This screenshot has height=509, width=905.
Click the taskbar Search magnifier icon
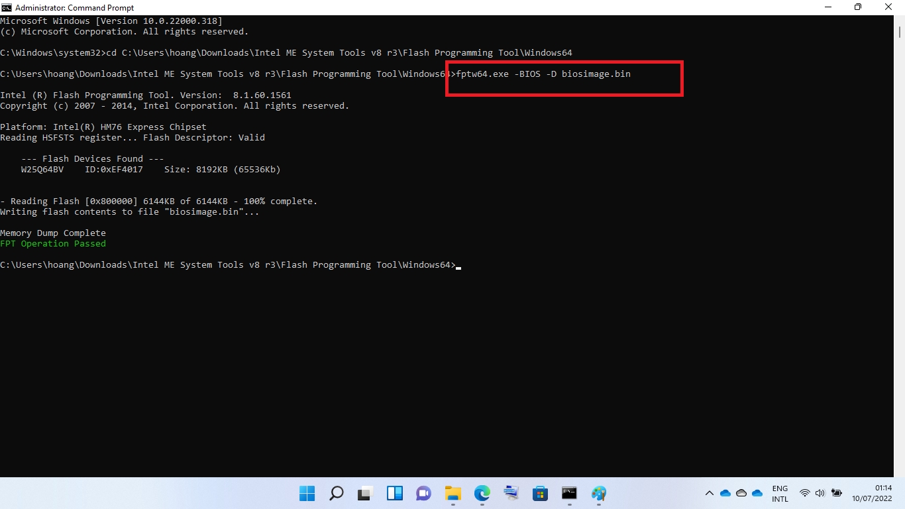pos(336,493)
